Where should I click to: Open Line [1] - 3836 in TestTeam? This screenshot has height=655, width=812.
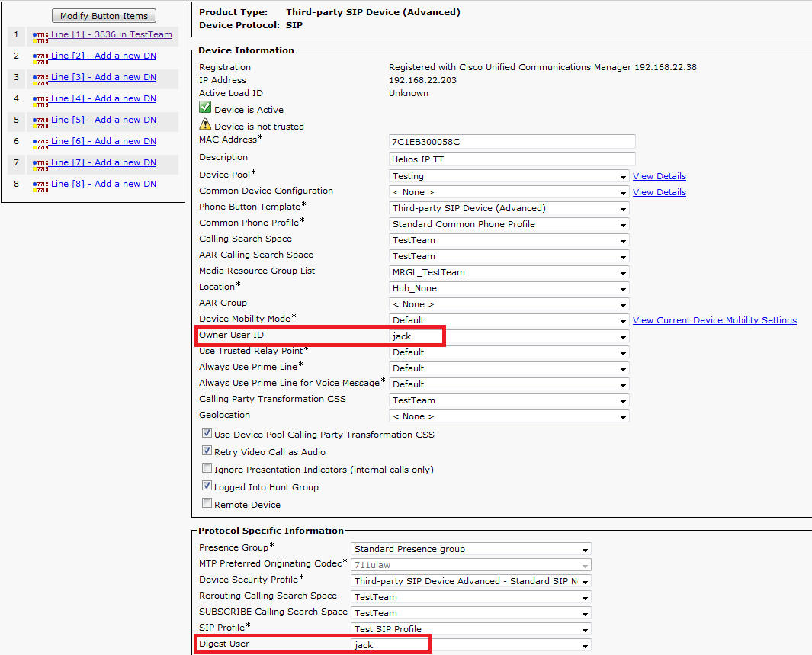[111, 34]
